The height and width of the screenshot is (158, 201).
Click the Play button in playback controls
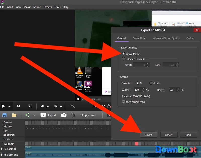[x=3, y=106]
